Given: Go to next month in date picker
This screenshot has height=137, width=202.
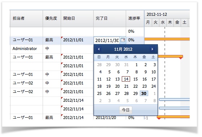Looking at the screenshot, I should [152, 49].
